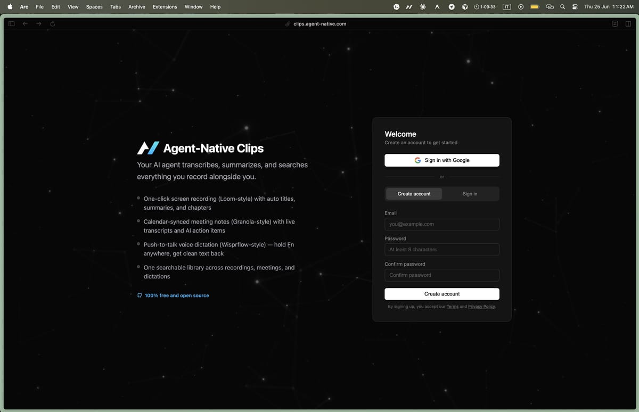Reload the page with refresh icon

53,23
